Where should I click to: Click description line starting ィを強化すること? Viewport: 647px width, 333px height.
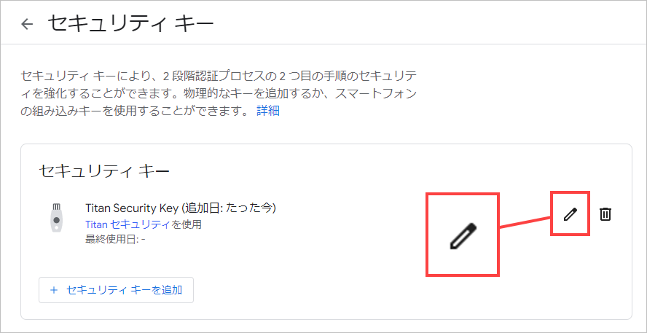click(219, 93)
